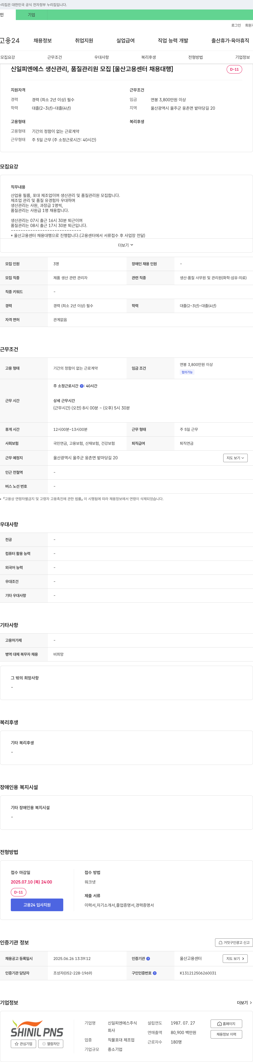Click 비희망 in 병역 대체 복무자 row
This screenshot has height=1062, width=253.
pos(58,654)
